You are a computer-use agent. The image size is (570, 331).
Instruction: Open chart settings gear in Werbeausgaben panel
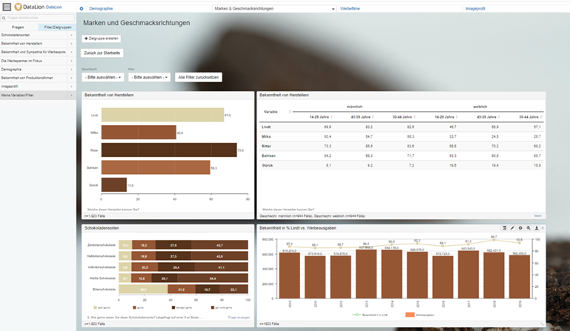tap(520, 228)
